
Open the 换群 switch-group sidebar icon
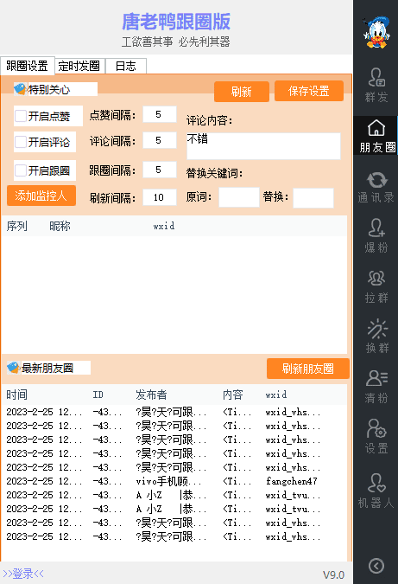(376, 337)
